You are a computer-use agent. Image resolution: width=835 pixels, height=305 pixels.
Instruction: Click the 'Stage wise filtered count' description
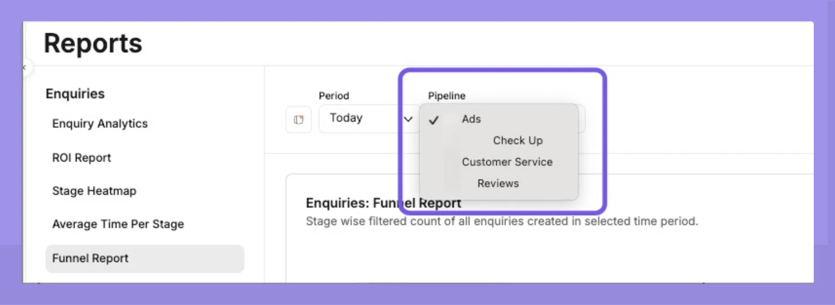point(502,221)
